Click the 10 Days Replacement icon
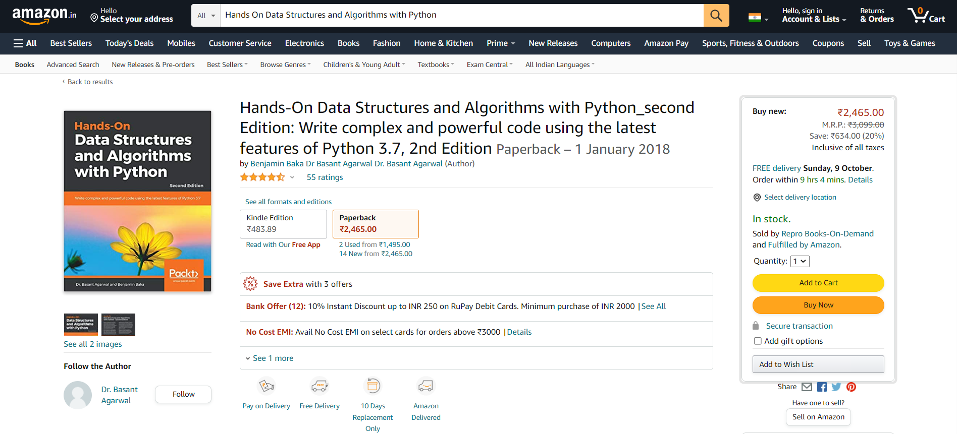 click(x=373, y=386)
